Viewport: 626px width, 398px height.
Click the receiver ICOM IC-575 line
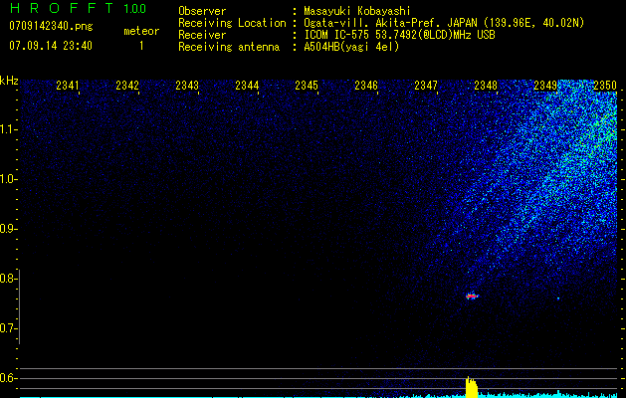click(399, 35)
